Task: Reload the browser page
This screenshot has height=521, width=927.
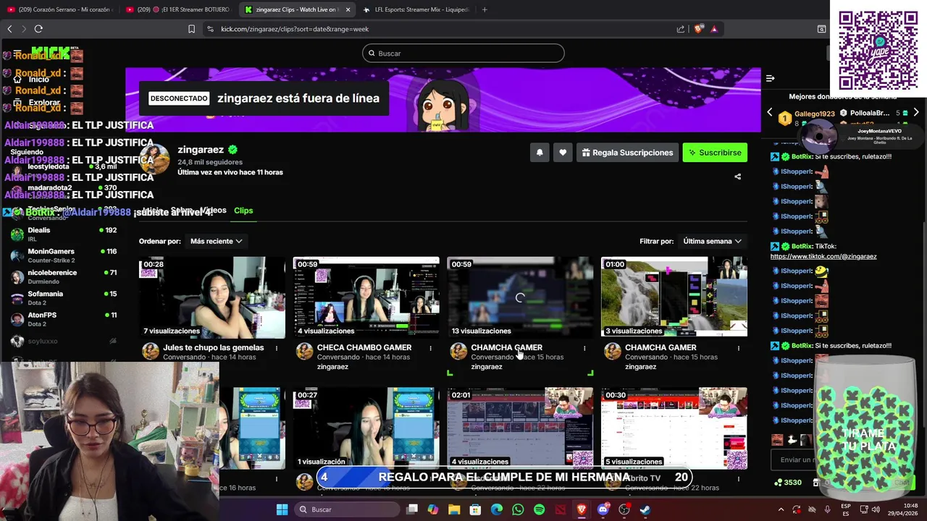Action: tap(38, 29)
